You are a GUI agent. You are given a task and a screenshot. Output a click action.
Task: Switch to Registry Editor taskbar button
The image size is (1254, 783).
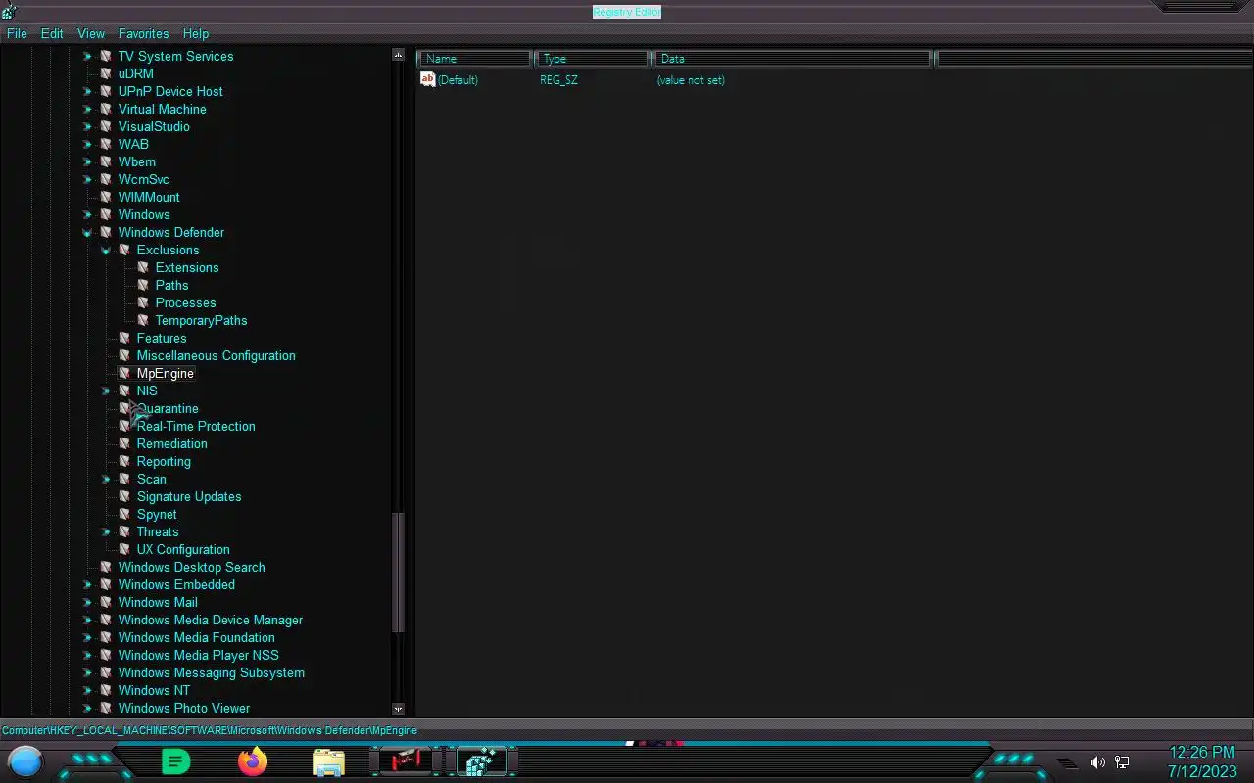pos(481,761)
